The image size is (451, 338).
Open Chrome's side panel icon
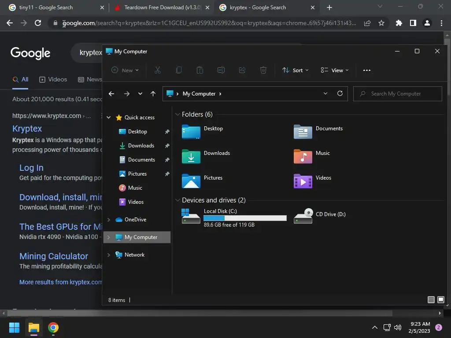click(413, 23)
